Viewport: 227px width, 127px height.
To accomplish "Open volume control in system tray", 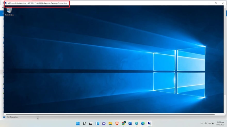I will coord(209,123).
